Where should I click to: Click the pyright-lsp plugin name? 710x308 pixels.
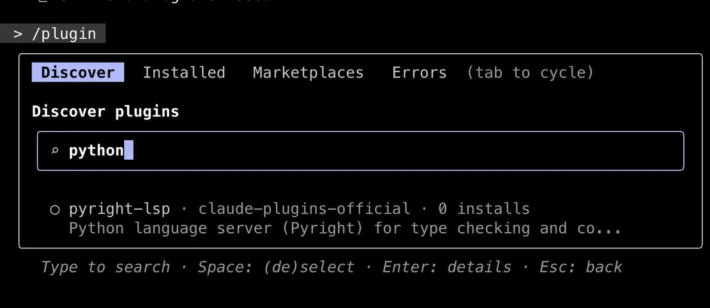click(x=120, y=209)
